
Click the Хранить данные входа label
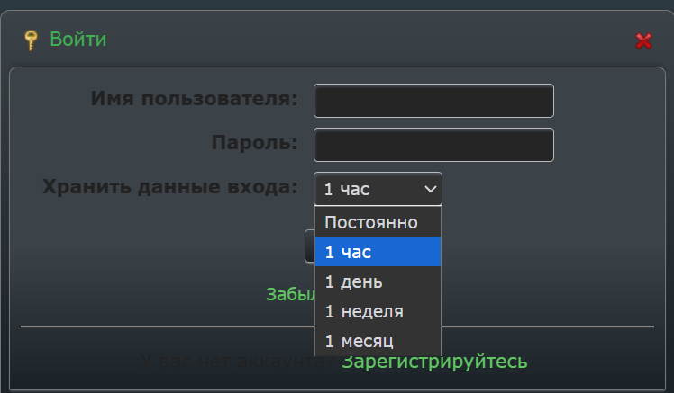click(169, 187)
